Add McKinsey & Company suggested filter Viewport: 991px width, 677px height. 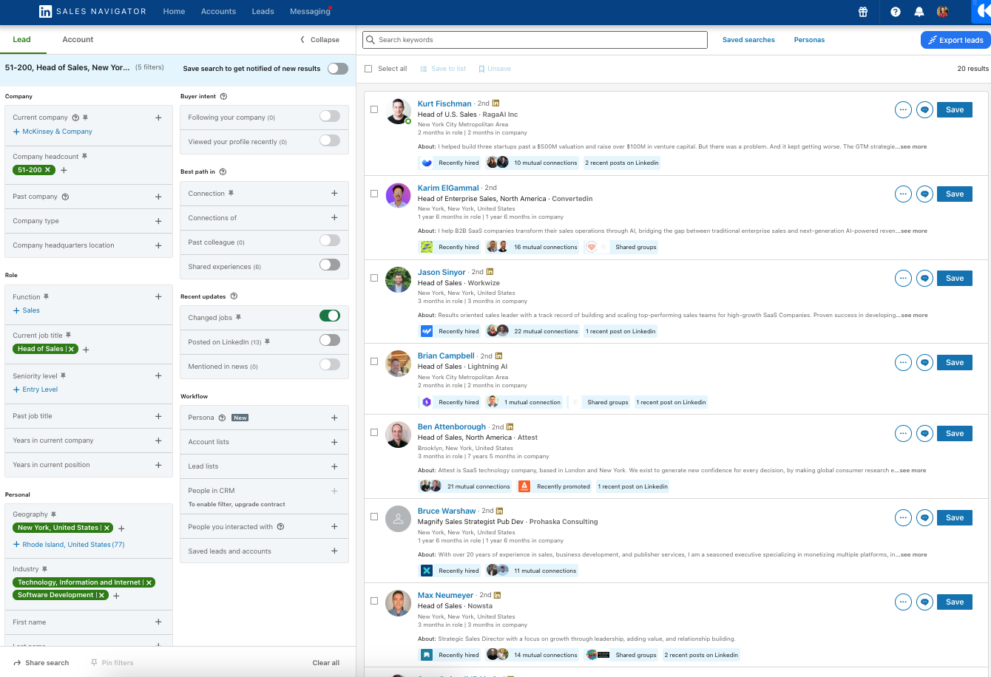tap(53, 132)
